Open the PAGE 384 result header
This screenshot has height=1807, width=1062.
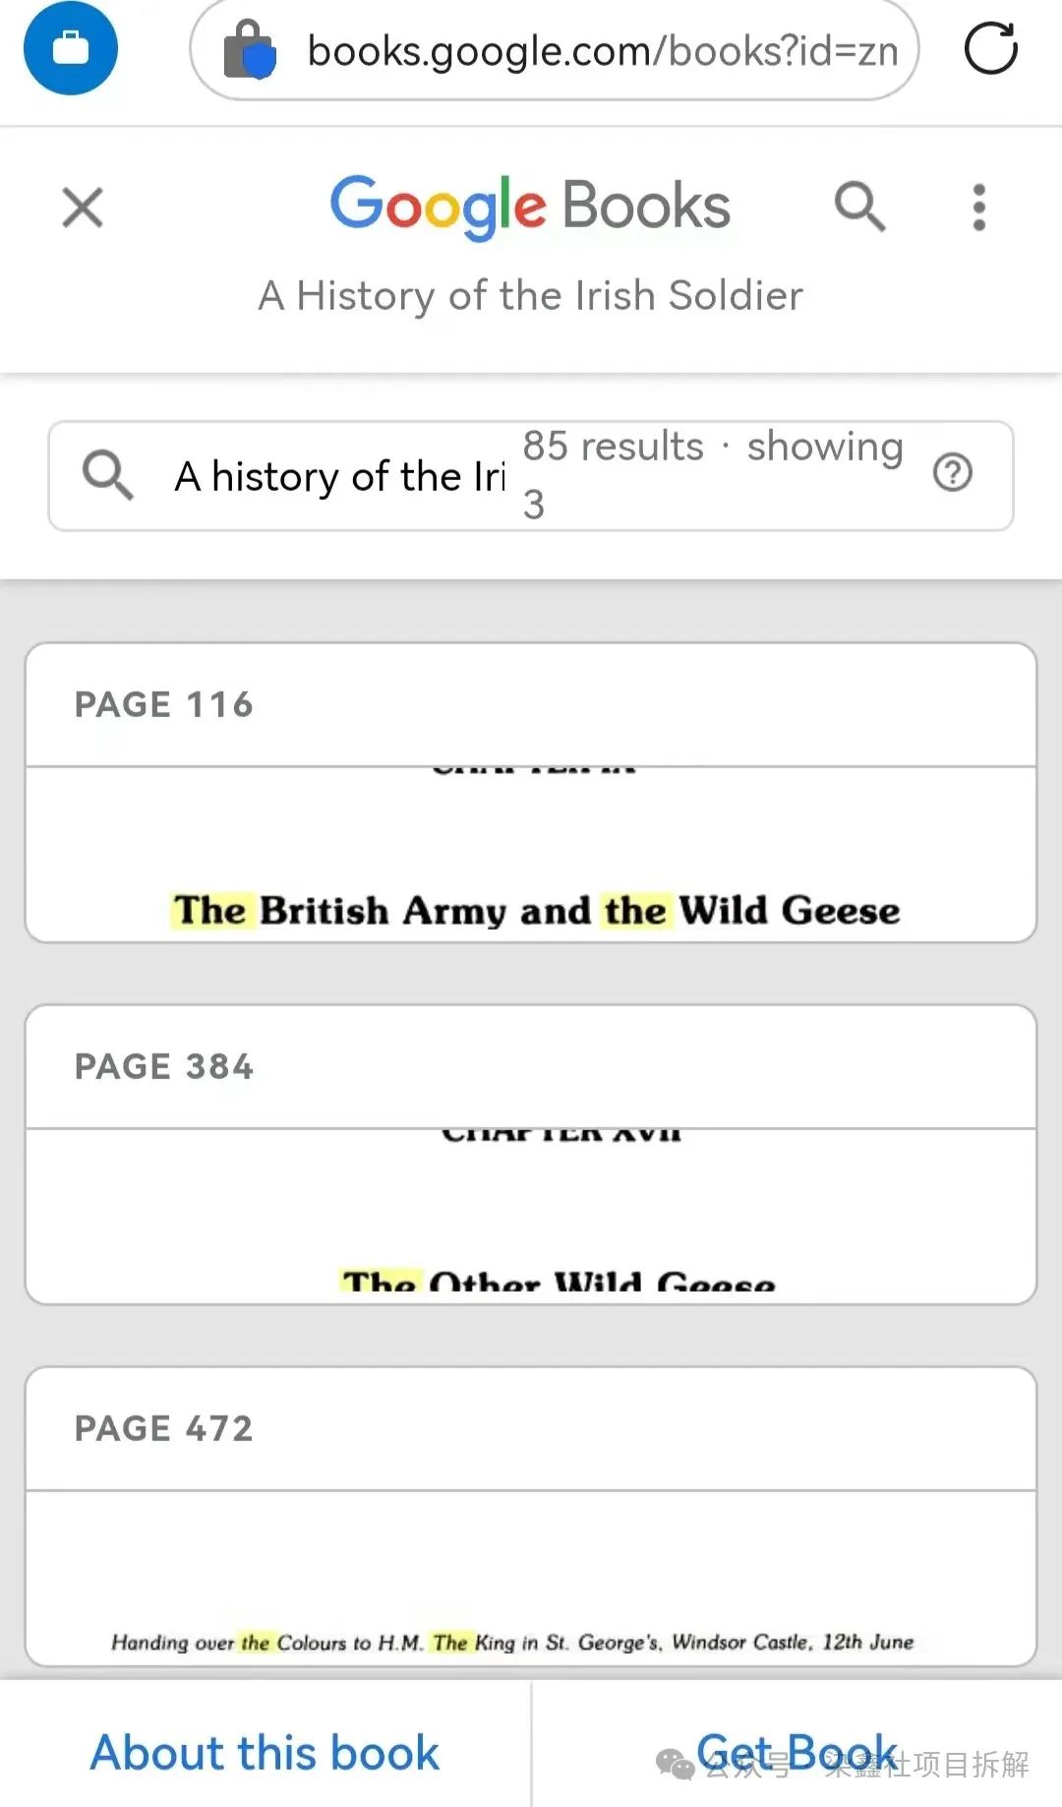[x=531, y=1066]
